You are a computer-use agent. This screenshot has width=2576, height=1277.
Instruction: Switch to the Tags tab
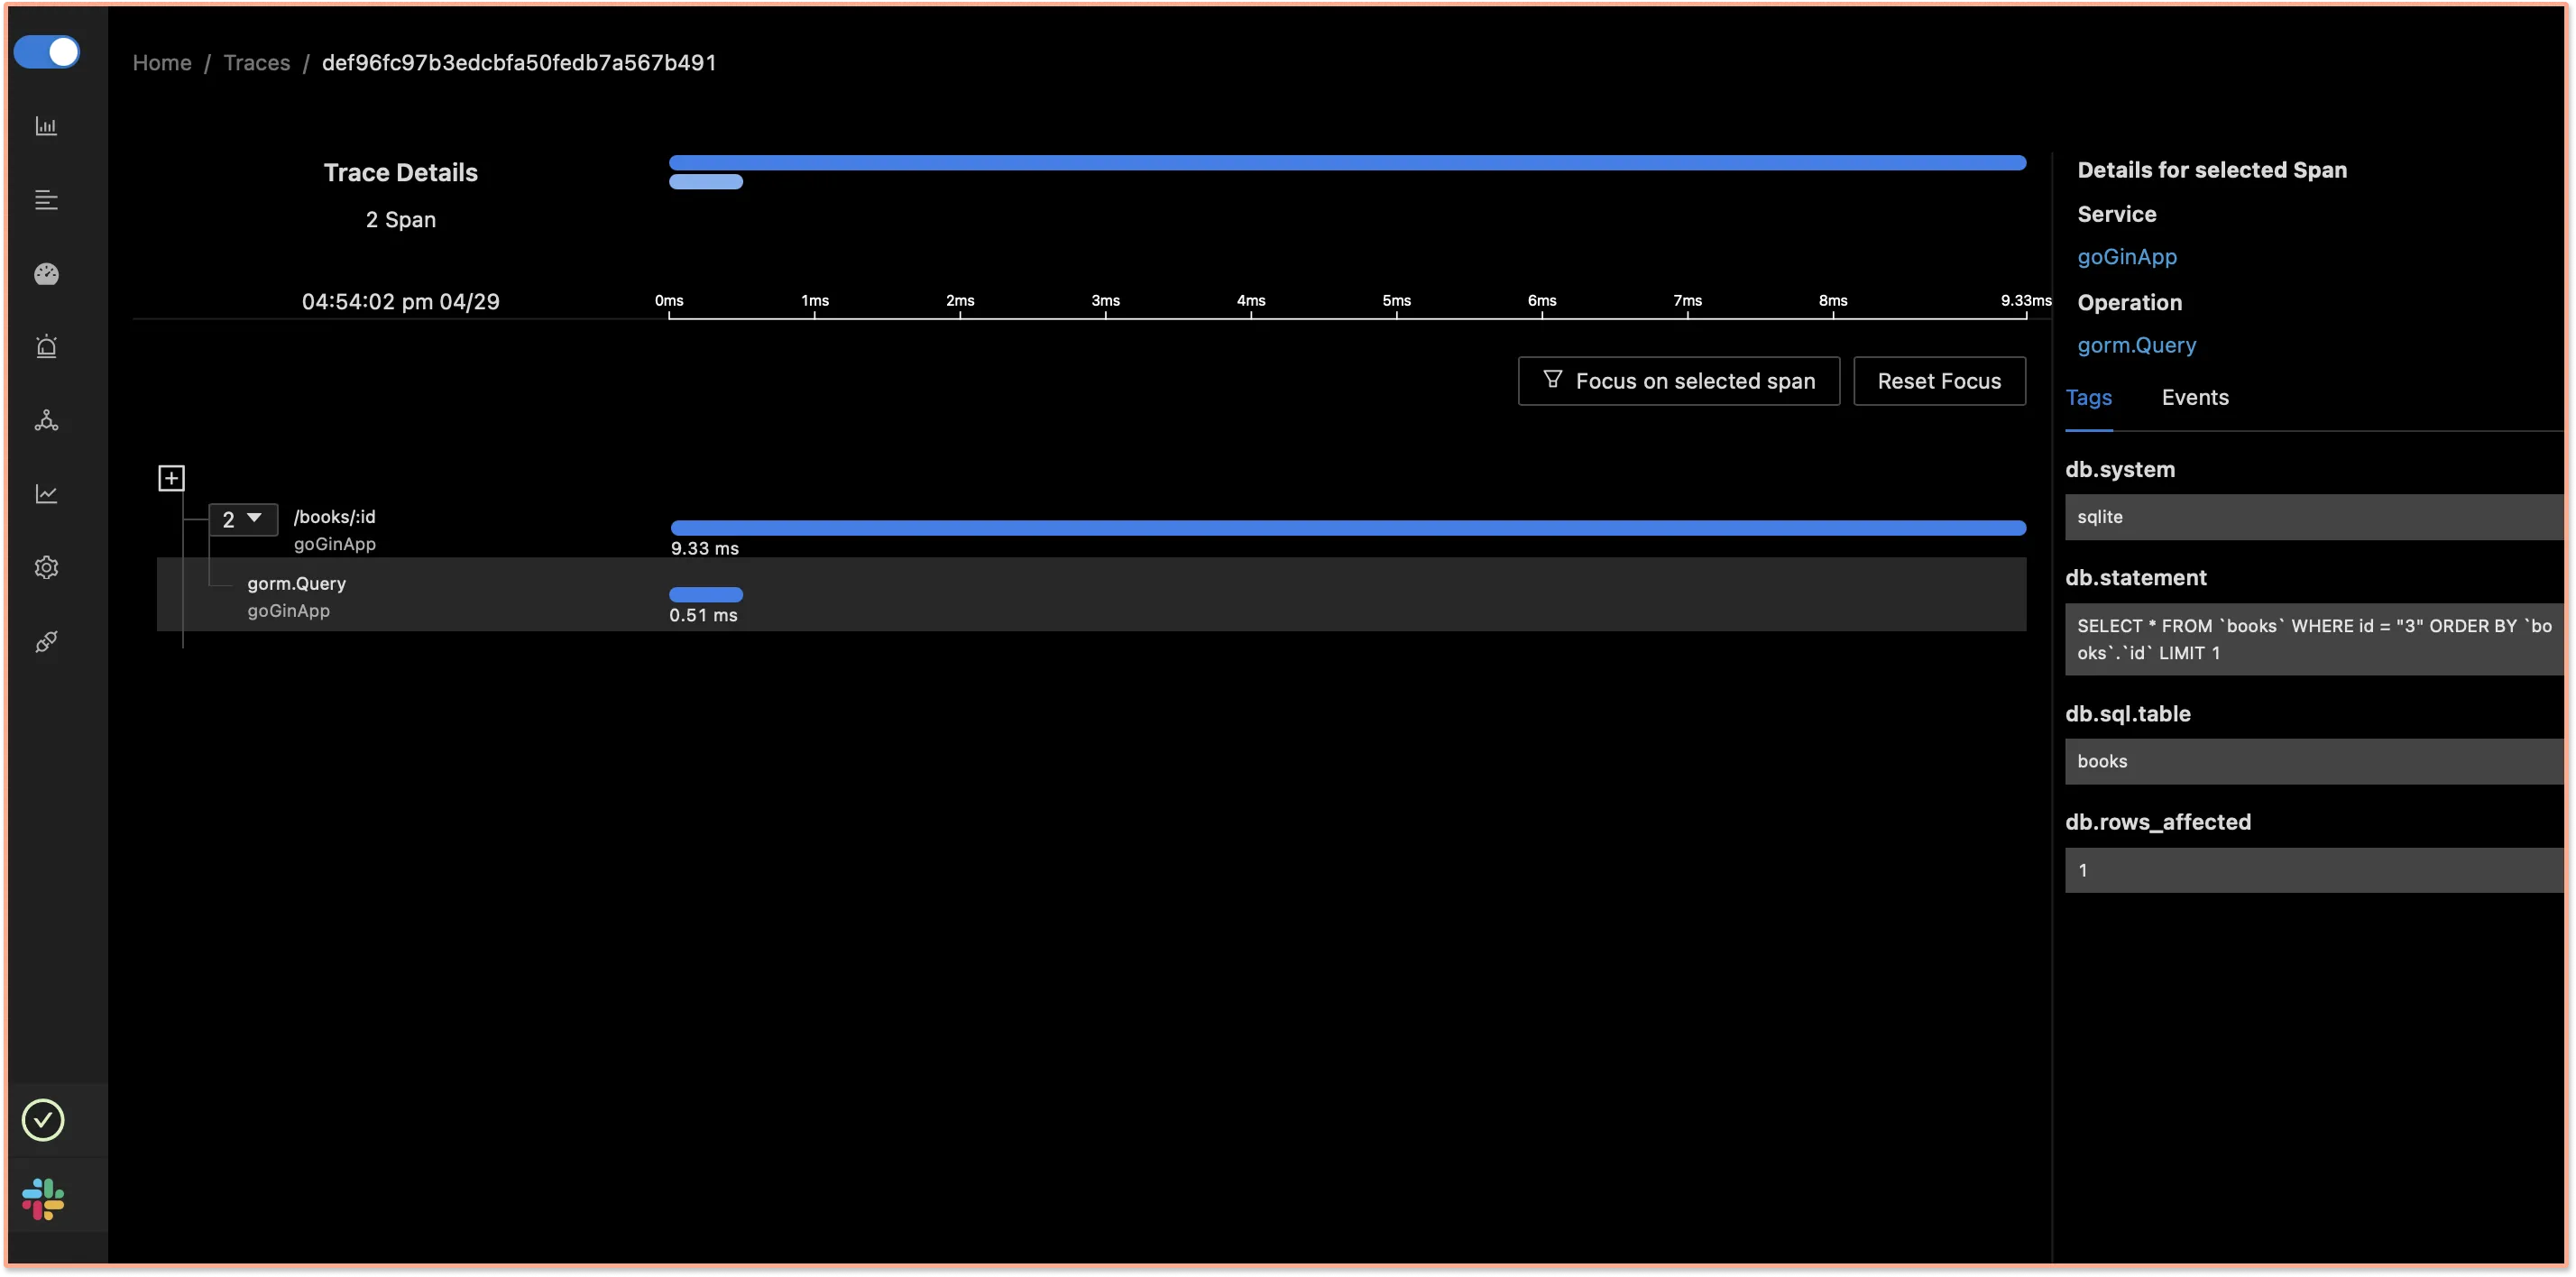(x=2088, y=397)
